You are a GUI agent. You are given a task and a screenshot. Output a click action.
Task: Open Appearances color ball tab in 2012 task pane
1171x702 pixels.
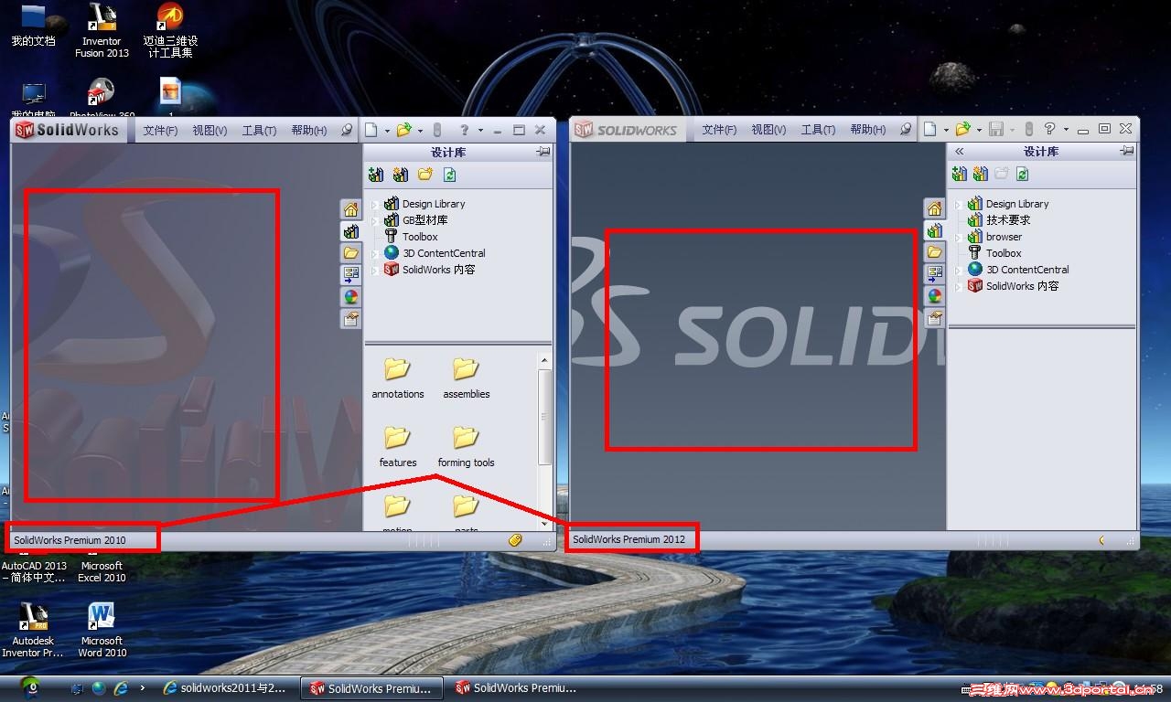934,296
